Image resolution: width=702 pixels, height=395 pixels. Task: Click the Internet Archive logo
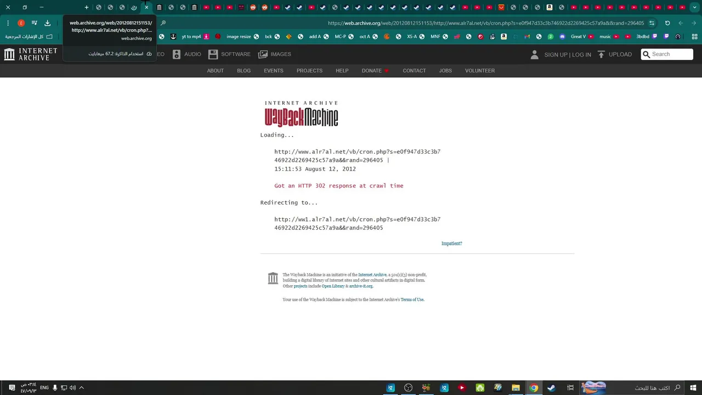point(31,54)
